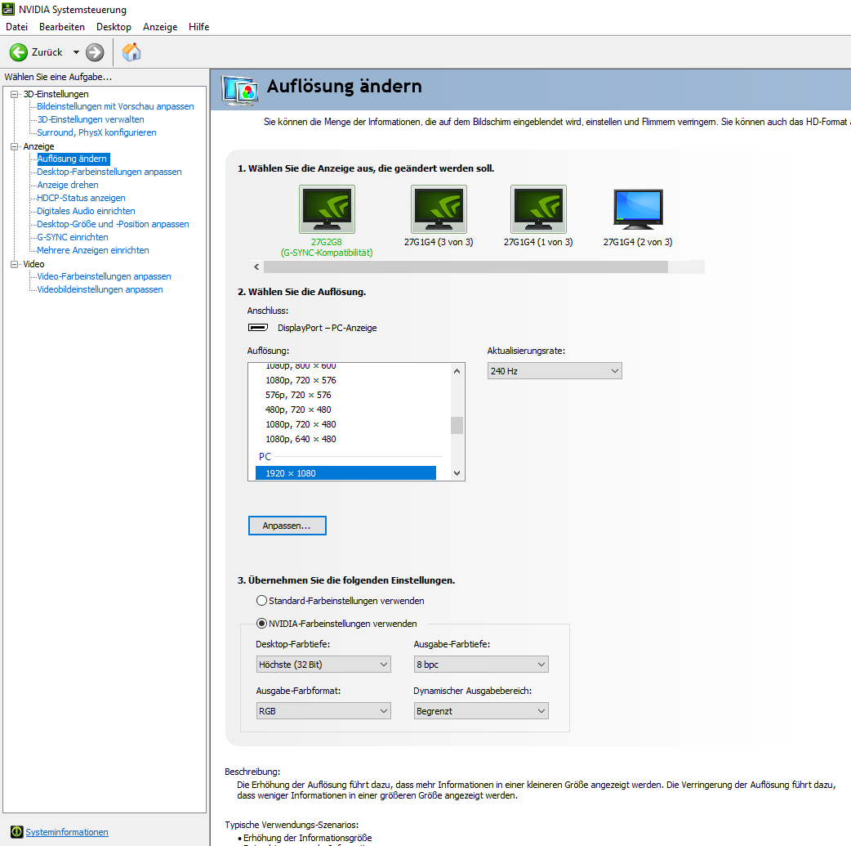
Task: Click the resolution list scroll-up arrow
Action: [457, 371]
